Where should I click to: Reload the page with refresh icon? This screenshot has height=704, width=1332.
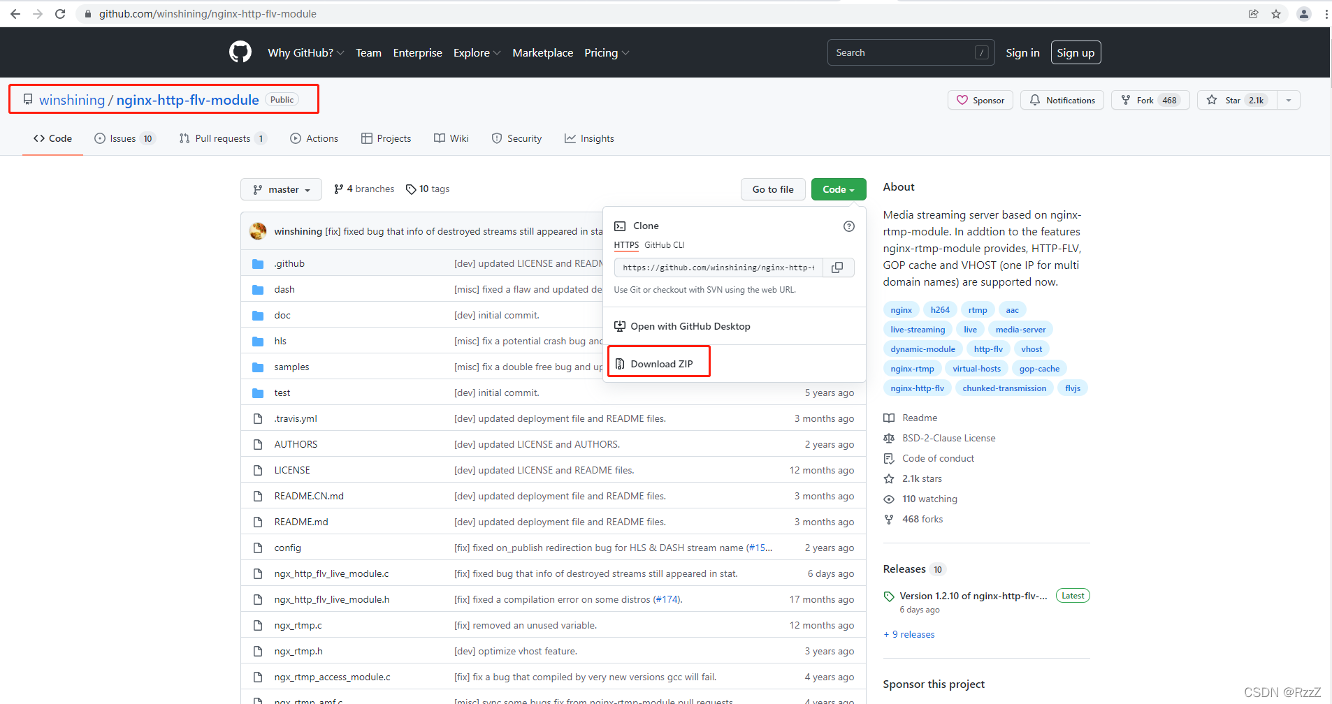(60, 13)
